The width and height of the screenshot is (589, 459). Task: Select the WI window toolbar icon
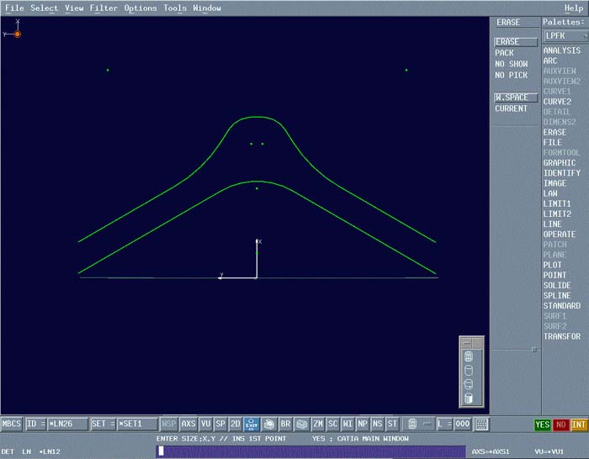coord(348,425)
